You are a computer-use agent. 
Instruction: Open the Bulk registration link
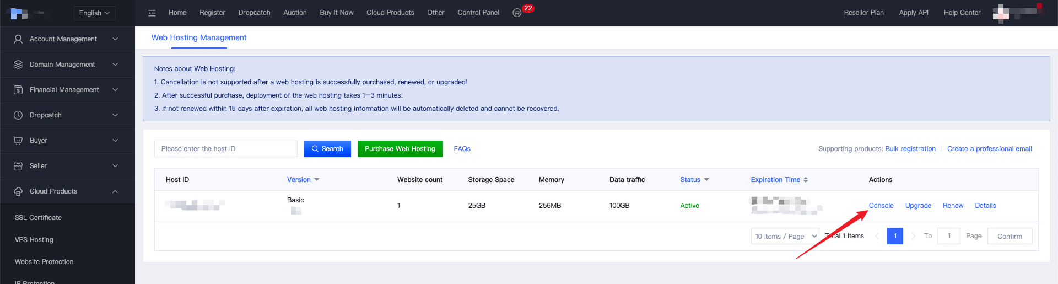(910, 149)
